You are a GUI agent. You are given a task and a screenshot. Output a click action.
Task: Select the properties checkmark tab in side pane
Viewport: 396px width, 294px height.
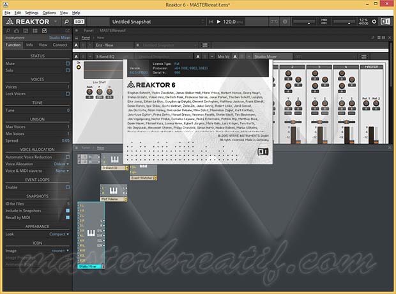pyautogui.click(x=45, y=31)
